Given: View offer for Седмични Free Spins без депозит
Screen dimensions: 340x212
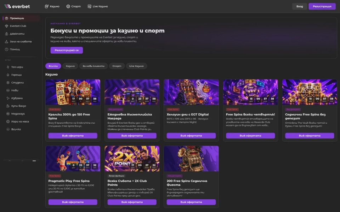Looking at the screenshot, I should [x=310, y=136].
